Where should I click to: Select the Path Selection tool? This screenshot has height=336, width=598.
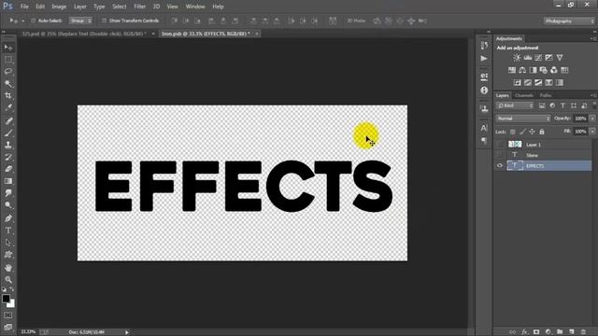coord(8,243)
